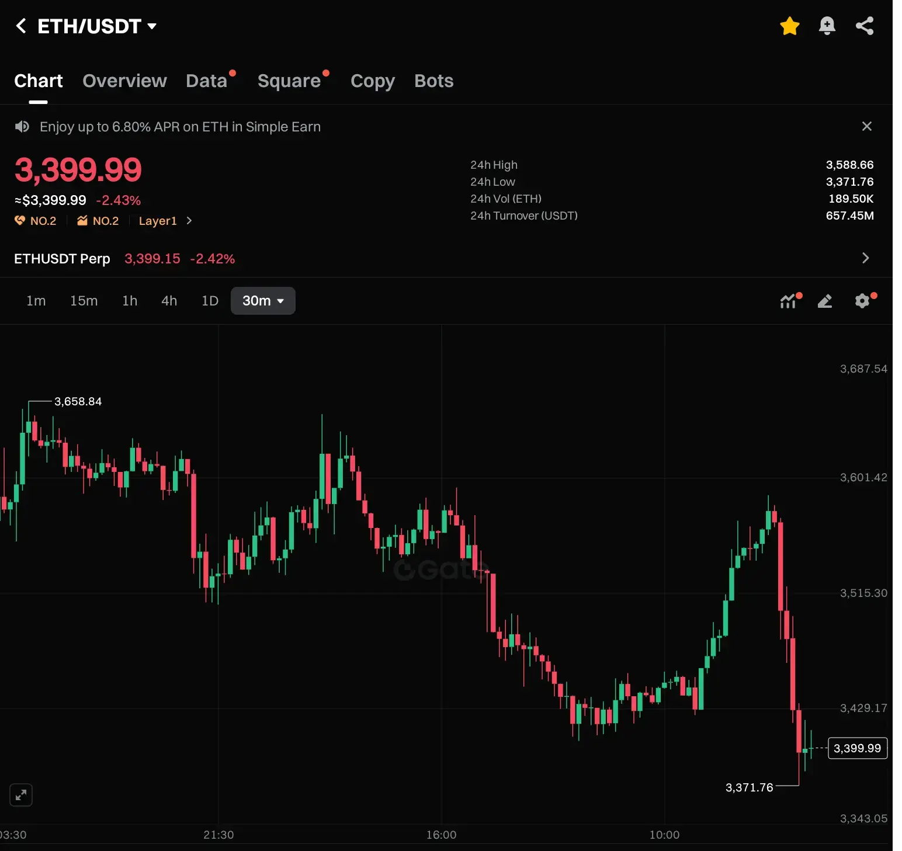The image size is (902, 851).
Task: Open the Simple Earn APR announcement
Action: pyautogui.click(x=180, y=127)
